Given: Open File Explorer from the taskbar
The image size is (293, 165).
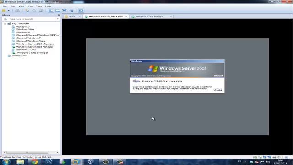Looking at the screenshot, I should coord(20,162).
